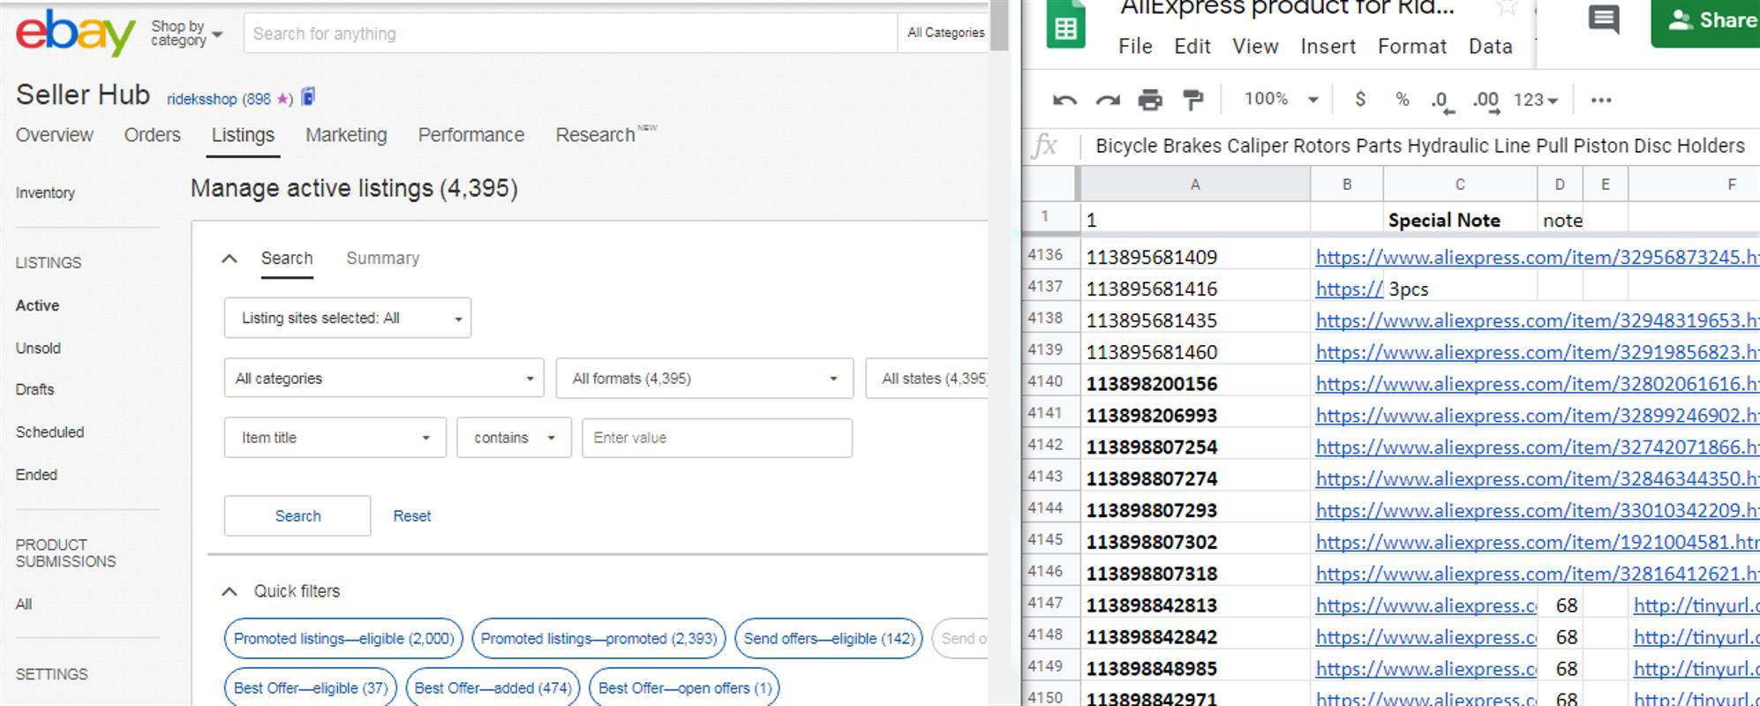Collapse the Quick filters section
This screenshot has width=1760, height=706.
pyautogui.click(x=229, y=591)
